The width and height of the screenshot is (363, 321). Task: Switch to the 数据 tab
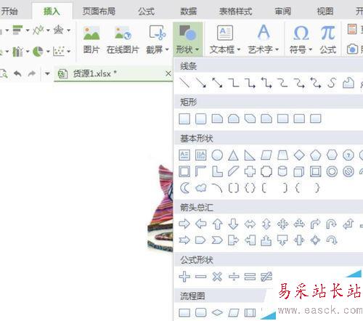tap(188, 11)
